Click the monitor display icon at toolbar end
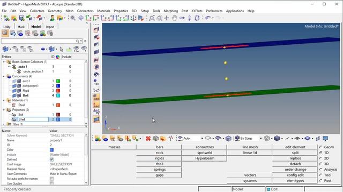 click(x=325, y=139)
